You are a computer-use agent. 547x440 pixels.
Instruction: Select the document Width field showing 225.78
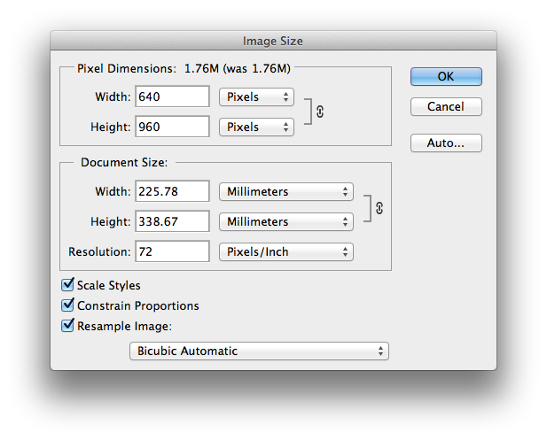pyautogui.click(x=172, y=191)
